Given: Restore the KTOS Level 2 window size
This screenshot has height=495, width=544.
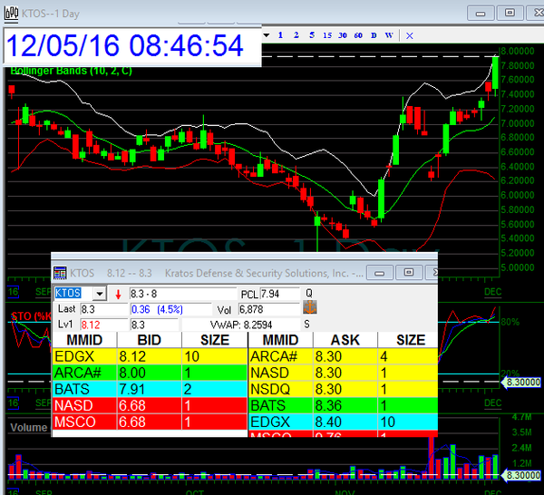Looking at the screenshot, I should coord(407,272).
